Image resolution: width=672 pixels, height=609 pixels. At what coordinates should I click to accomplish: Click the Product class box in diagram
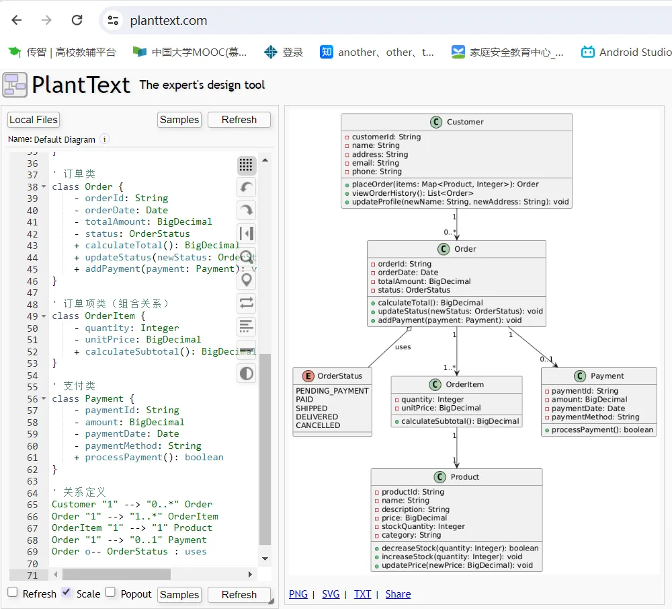(x=456, y=520)
